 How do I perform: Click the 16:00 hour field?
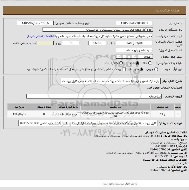coord(97,43)
